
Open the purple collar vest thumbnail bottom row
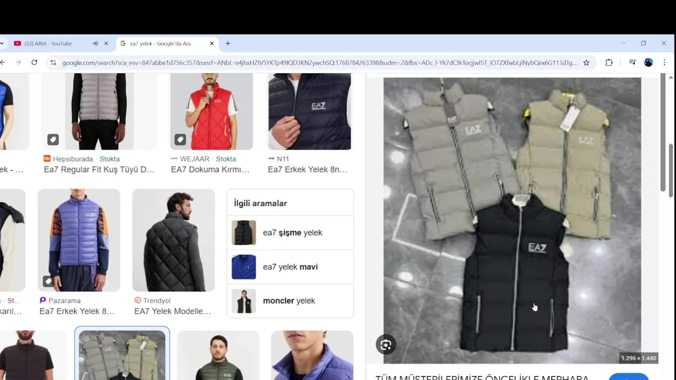(312, 355)
